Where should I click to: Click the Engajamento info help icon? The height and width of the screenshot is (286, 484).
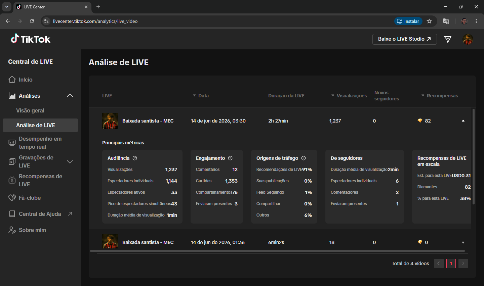tap(230, 158)
